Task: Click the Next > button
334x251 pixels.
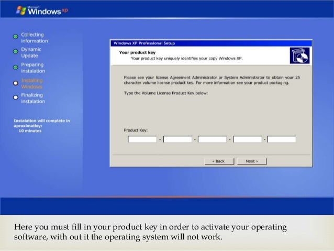Action: click(252, 161)
